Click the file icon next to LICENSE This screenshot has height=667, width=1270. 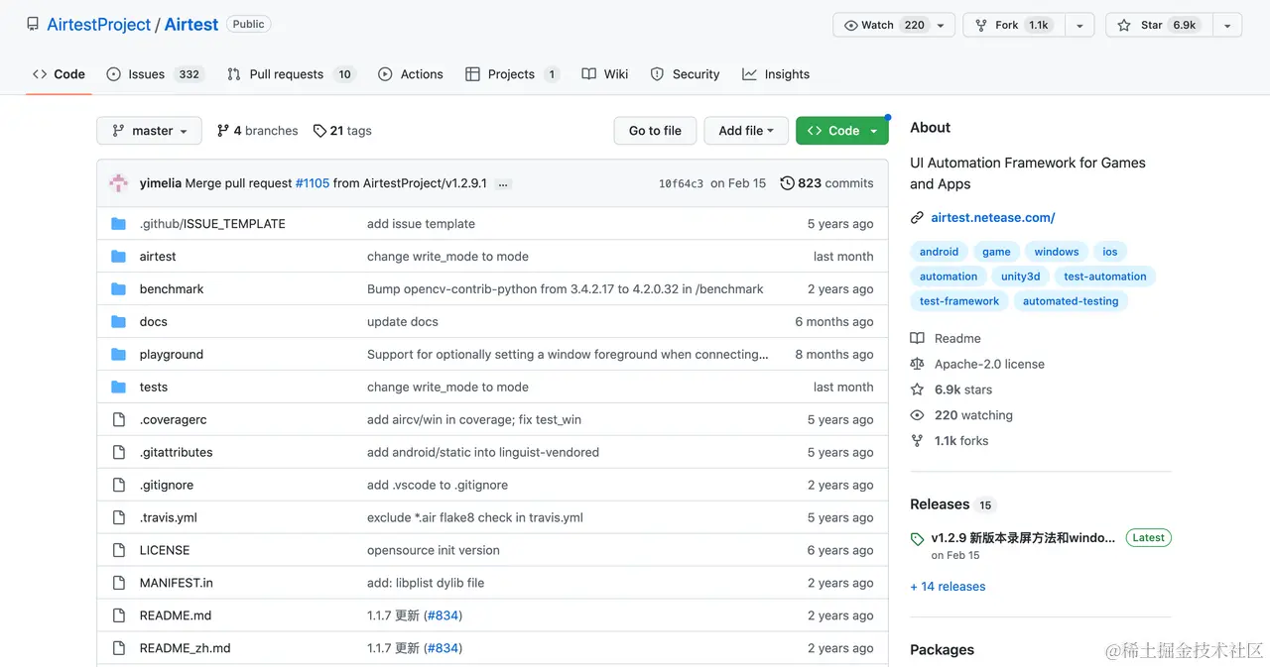coord(119,551)
